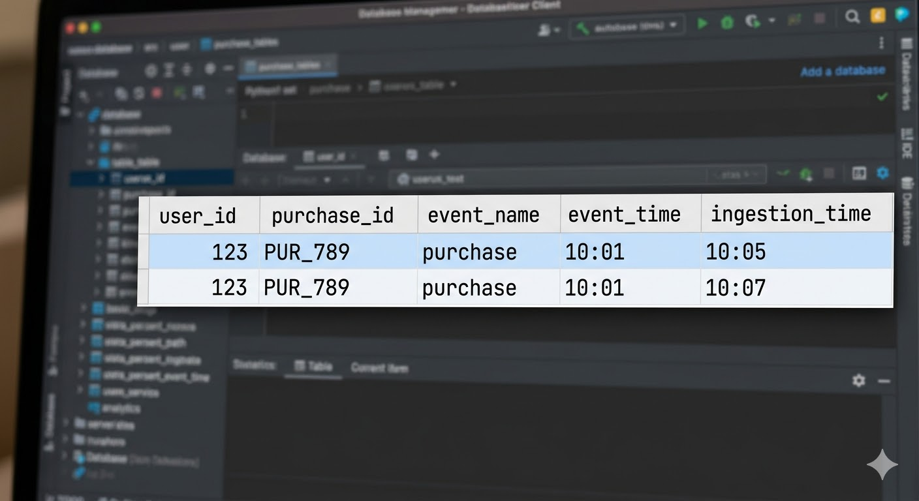Click the Run with Coverage icon
Image resolution: width=919 pixels, height=501 pixels.
pyautogui.click(x=753, y=23)
